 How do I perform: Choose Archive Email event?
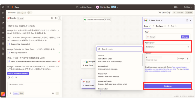pos(119,68)
